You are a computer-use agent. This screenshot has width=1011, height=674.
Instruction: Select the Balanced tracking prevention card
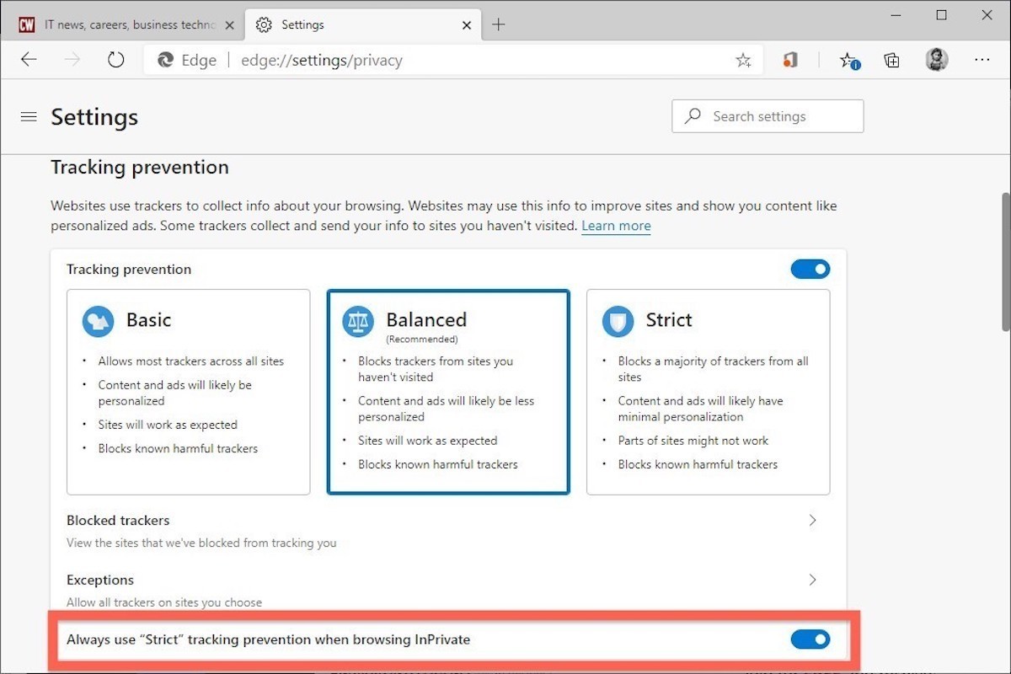click(x=448, y=392)
